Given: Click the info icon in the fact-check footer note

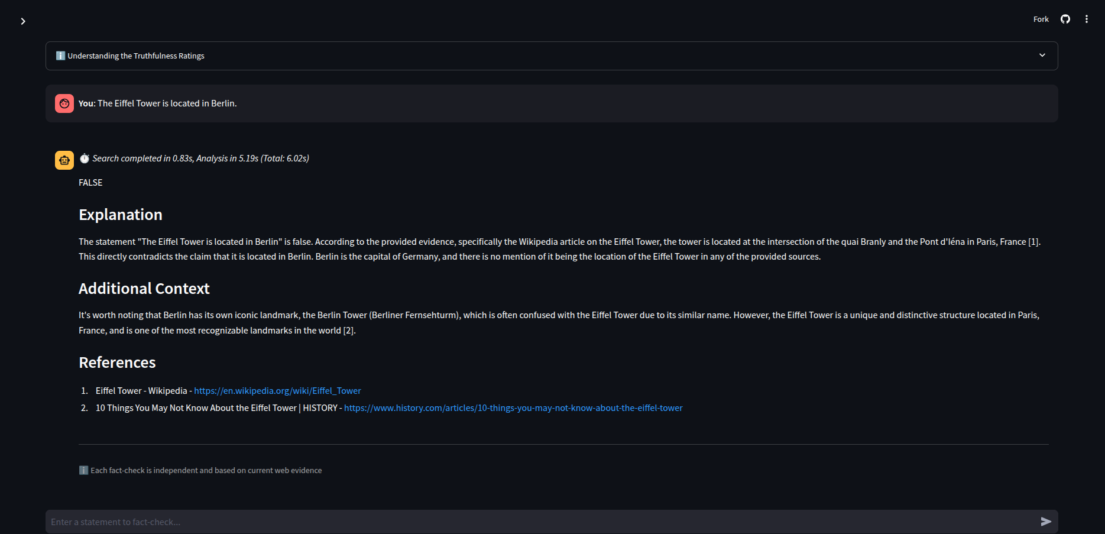Looking at the screenshot, I should 83,471.
